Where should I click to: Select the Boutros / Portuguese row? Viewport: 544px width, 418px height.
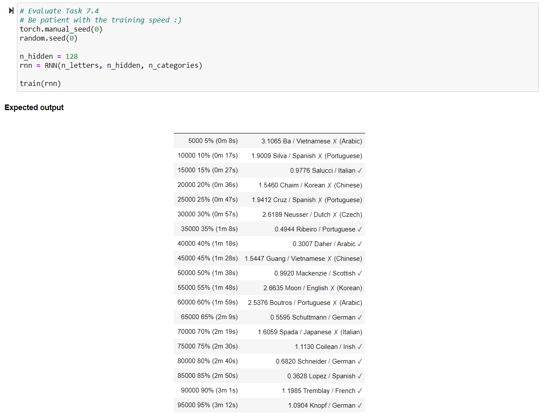269,302
